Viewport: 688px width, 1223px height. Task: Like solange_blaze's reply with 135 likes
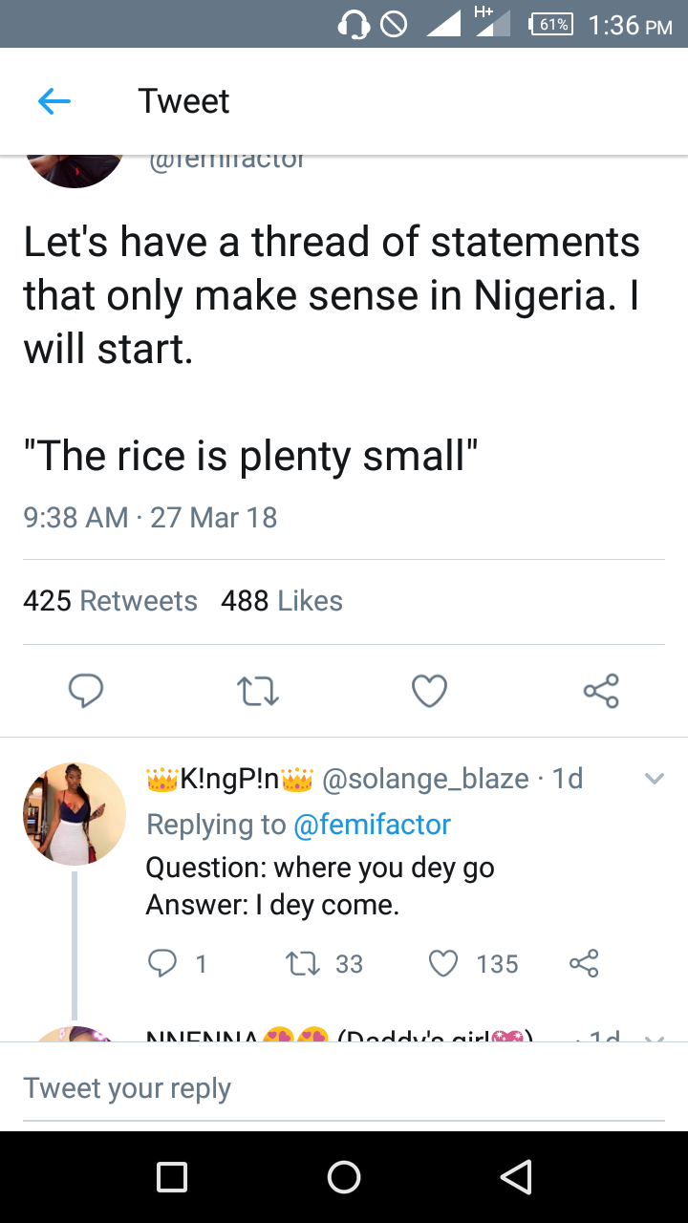pos(443,963)
